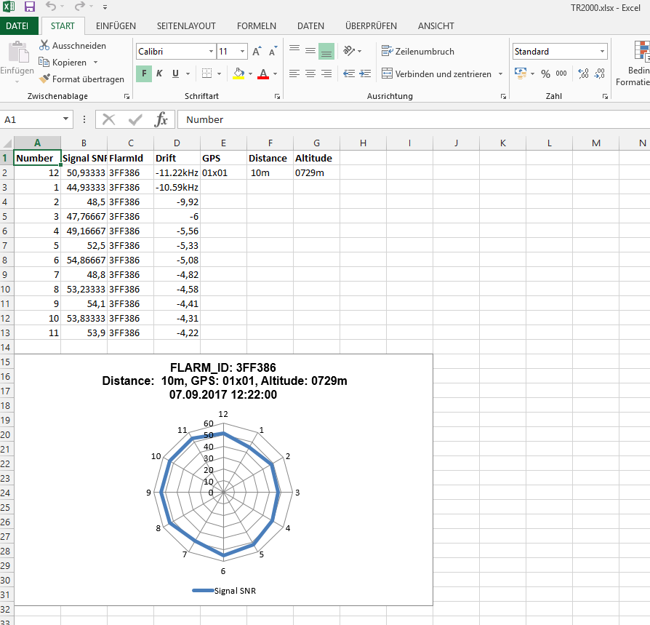This screenshot has width=650, height=625.
Task: Apply accounting number format icon
Action: click(x=521, y=73)
